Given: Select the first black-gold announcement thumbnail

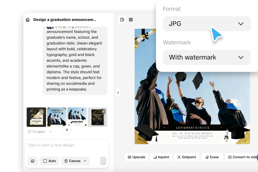Looking at the screenshot, I should (36, 117).
